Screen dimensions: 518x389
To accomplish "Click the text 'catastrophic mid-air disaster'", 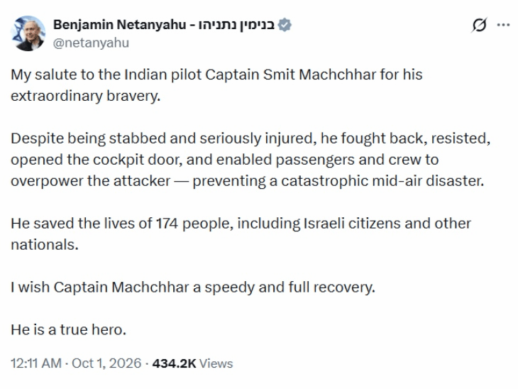I will point(382,181).
